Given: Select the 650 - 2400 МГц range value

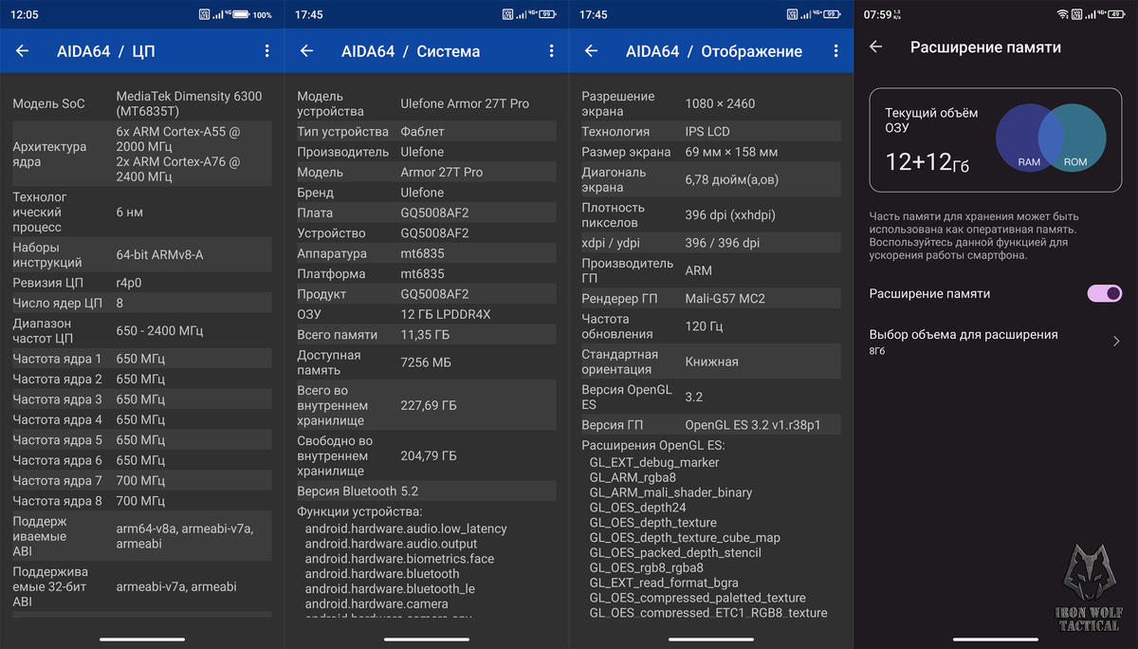Looking at the screenshot, I should 159,331.
